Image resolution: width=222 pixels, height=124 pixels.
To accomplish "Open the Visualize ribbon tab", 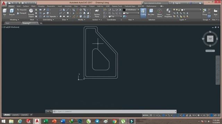I will (x=41, y=6).
